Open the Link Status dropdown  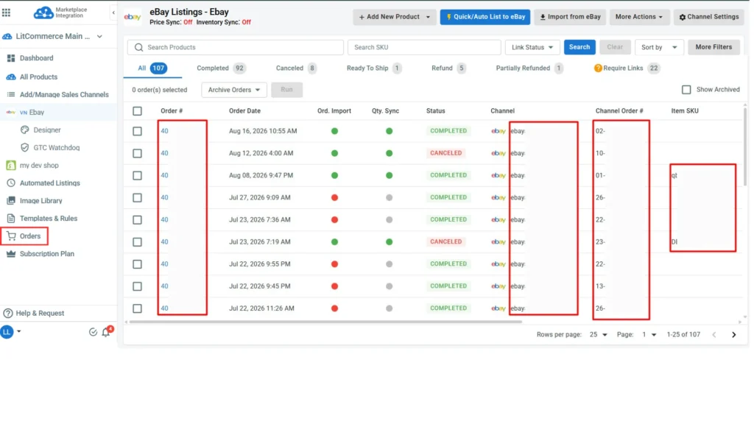pos(532,48)
